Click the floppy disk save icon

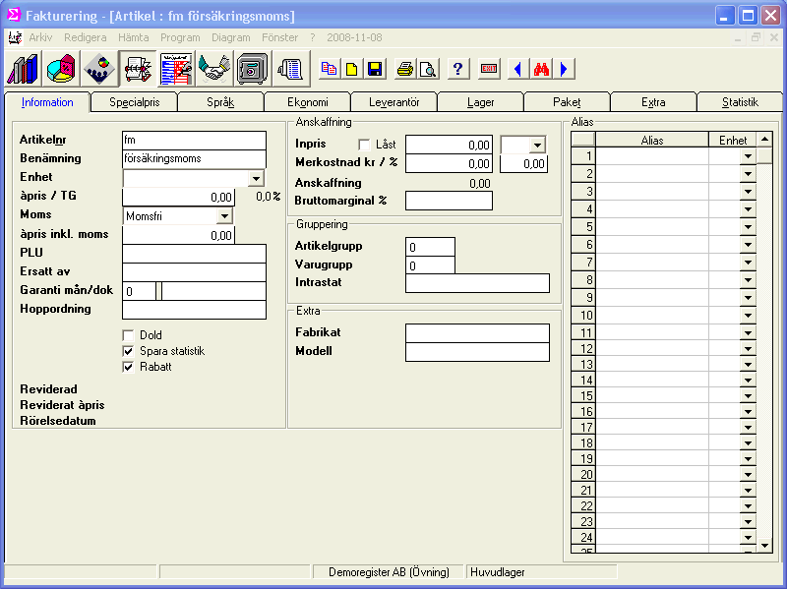375,69
